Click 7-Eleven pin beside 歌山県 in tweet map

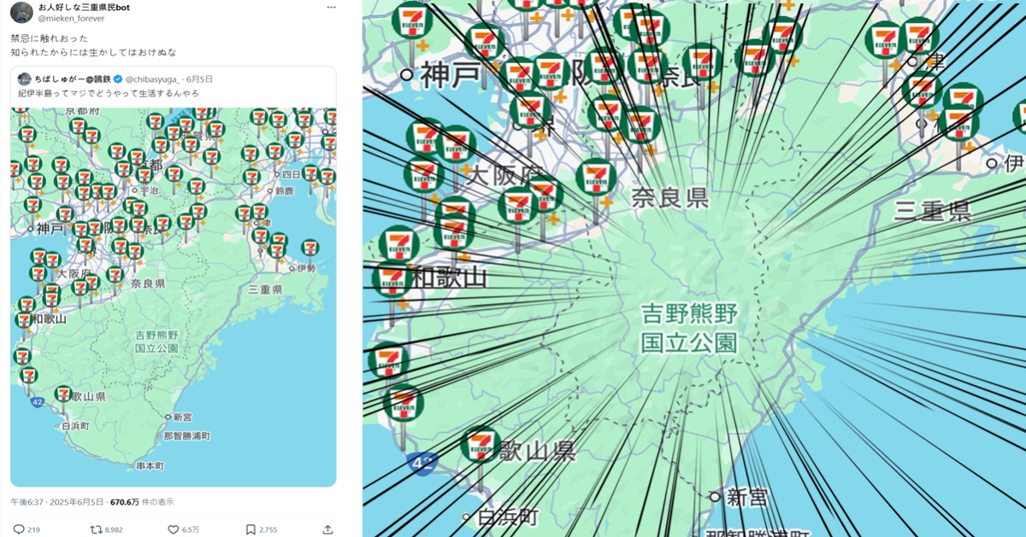pos(63,394)
